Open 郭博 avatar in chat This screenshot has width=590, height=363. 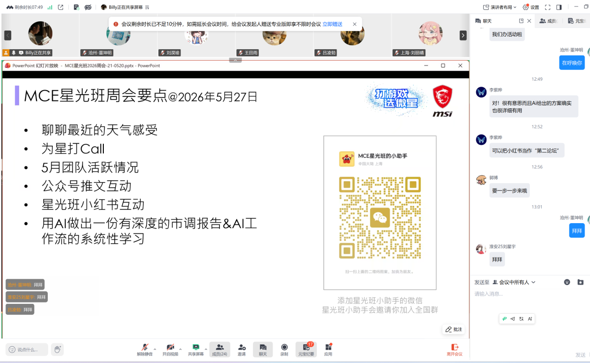[x=481, y=180]
